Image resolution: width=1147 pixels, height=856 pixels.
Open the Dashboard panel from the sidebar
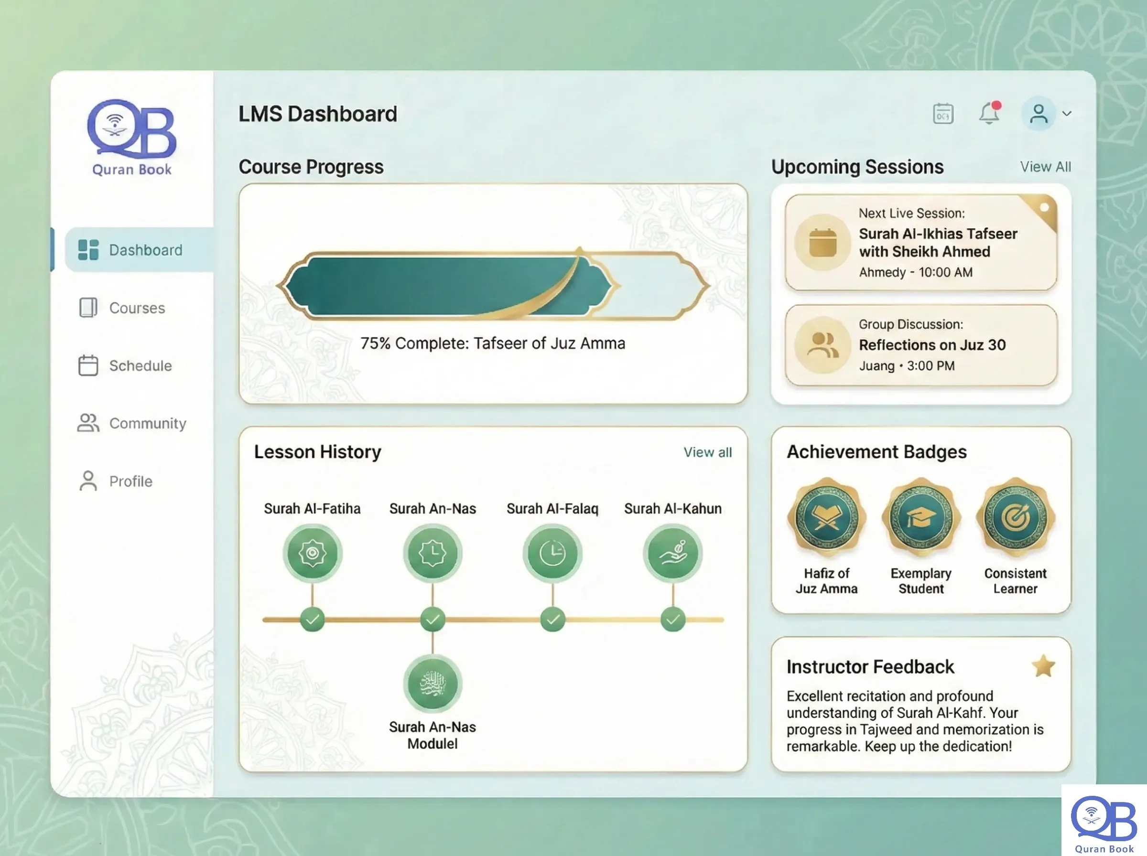145,250
